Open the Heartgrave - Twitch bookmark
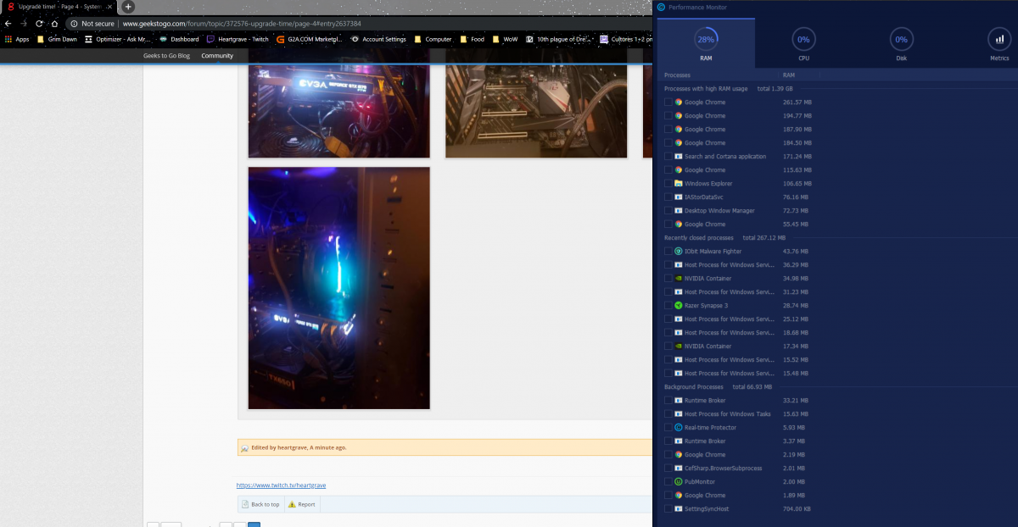This screenshot has width=1018, height=527. pyautogui.click(x=238, y=39)
